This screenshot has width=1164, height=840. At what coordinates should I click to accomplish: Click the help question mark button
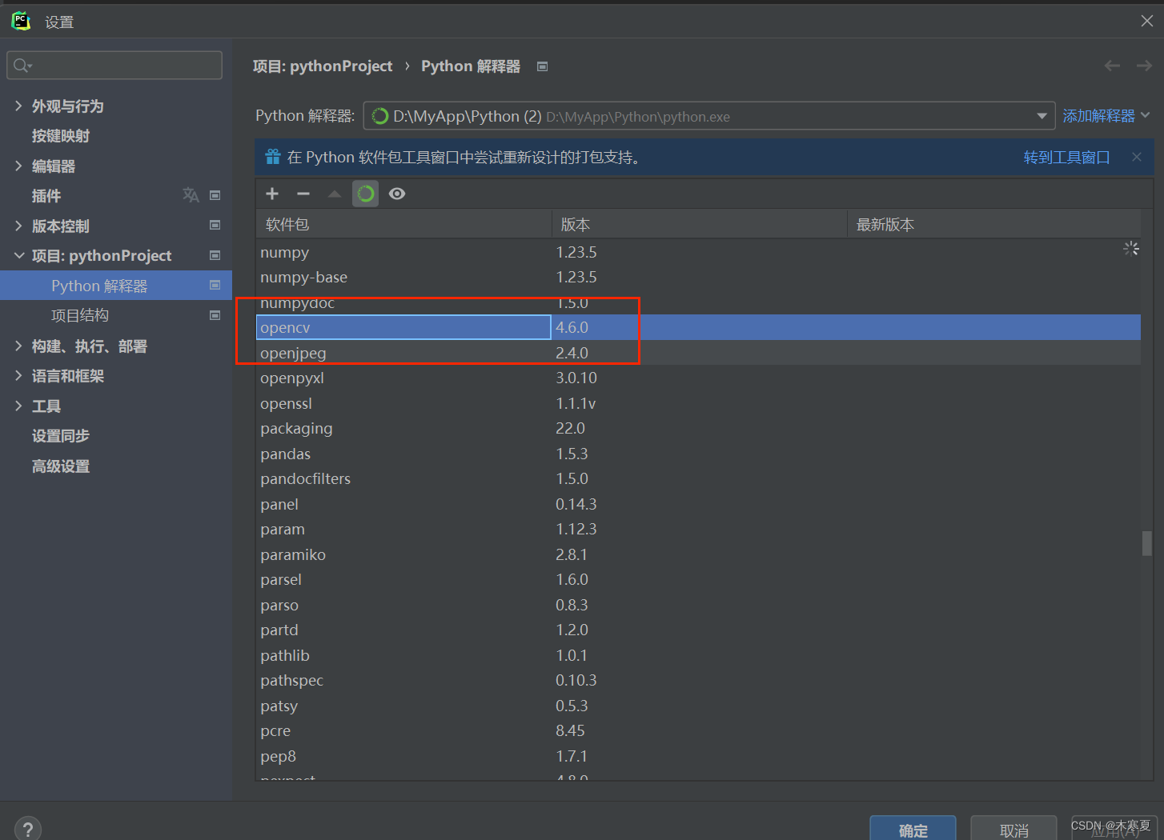tap(28, 829)
